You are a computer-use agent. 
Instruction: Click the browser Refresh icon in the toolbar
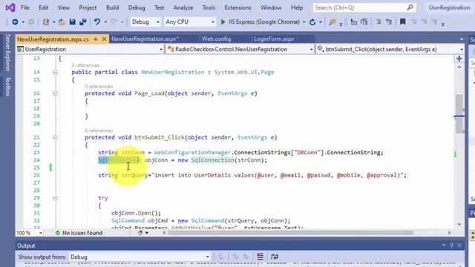pos(312,22)
